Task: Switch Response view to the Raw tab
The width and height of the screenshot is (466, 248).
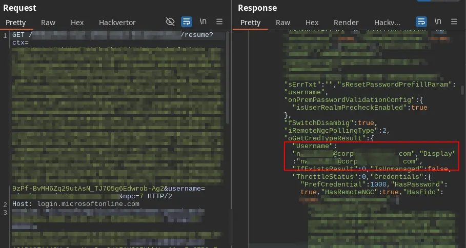Action: [x=283, y=23]
